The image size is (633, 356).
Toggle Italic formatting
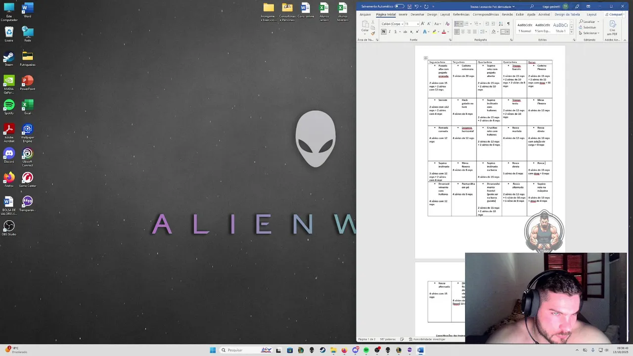coord(390,32)
